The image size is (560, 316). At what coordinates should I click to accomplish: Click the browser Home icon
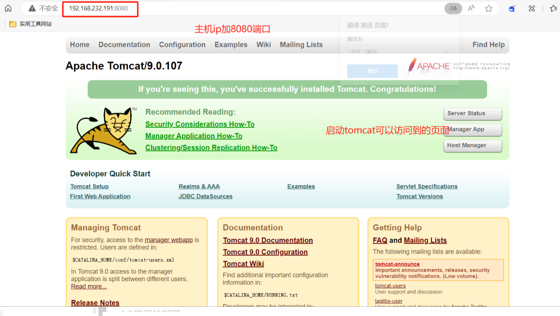pos(8,8)
